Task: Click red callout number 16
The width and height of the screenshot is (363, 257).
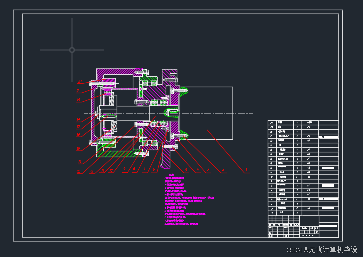Action: pyautogui.click(x=78, y=134)
